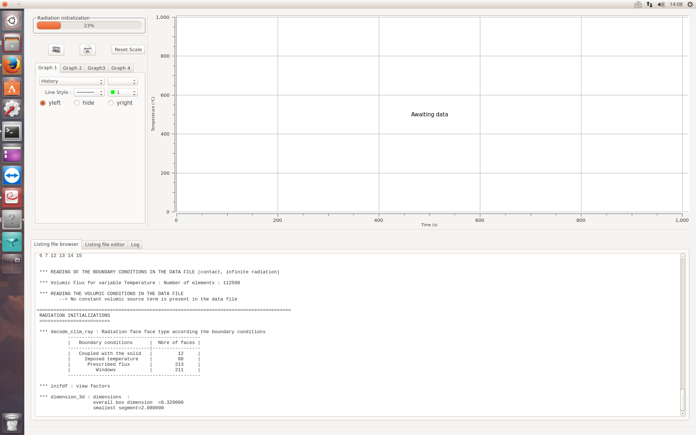
Task: Select the hide radio button
Action: click(x=77, y=103)
